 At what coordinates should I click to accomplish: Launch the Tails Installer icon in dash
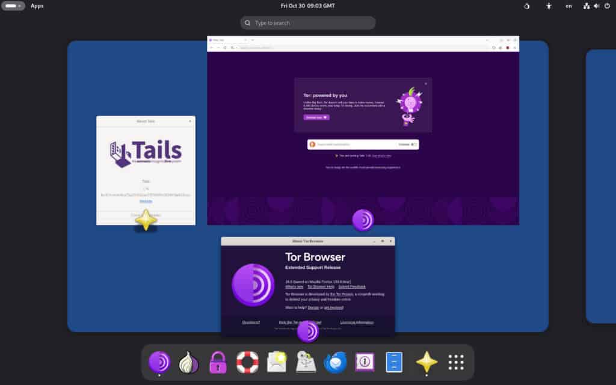point(306,362)
